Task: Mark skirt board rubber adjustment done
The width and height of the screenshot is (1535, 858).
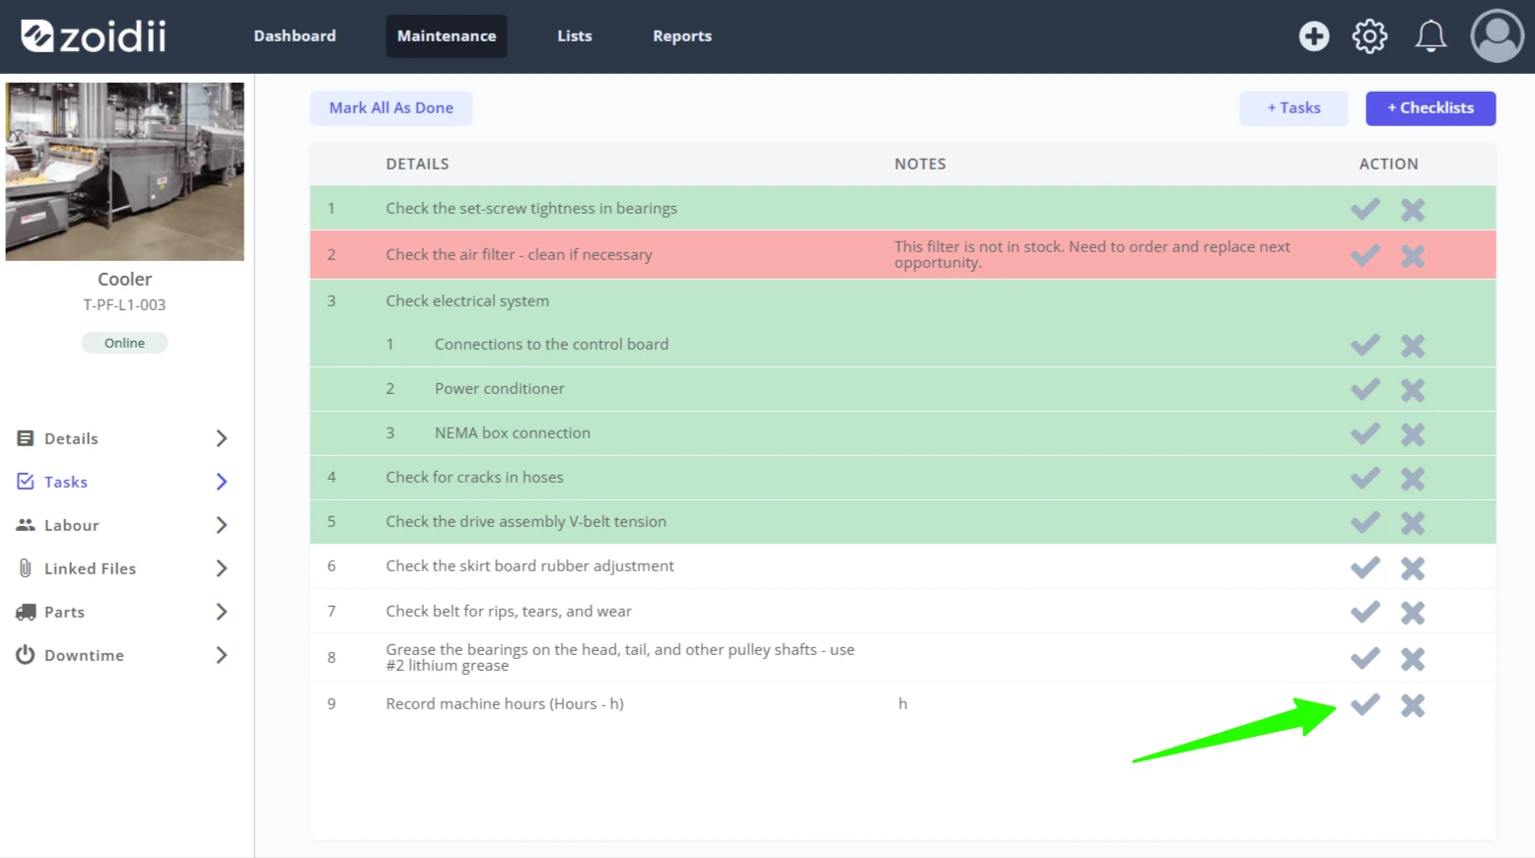Action: (1365, 567)
